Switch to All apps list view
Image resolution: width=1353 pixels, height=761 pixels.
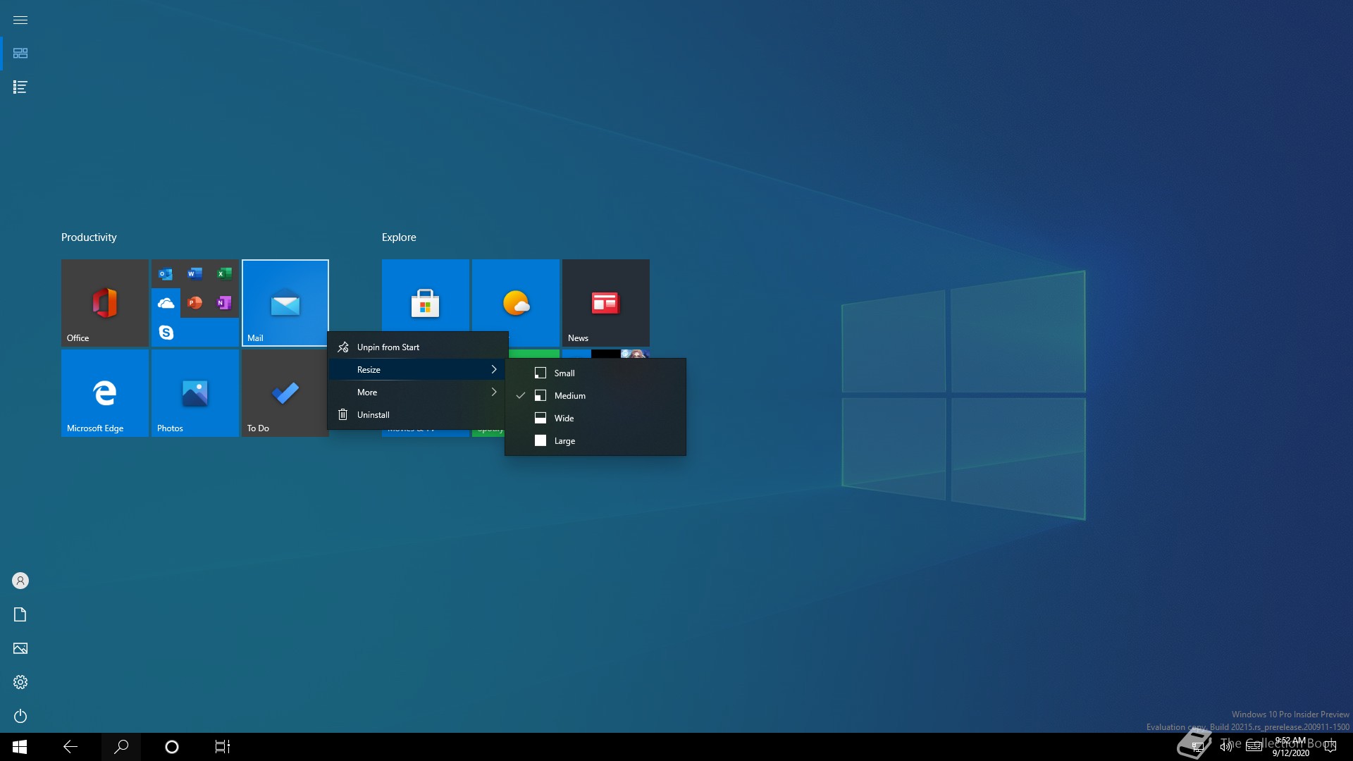(20, 87)
